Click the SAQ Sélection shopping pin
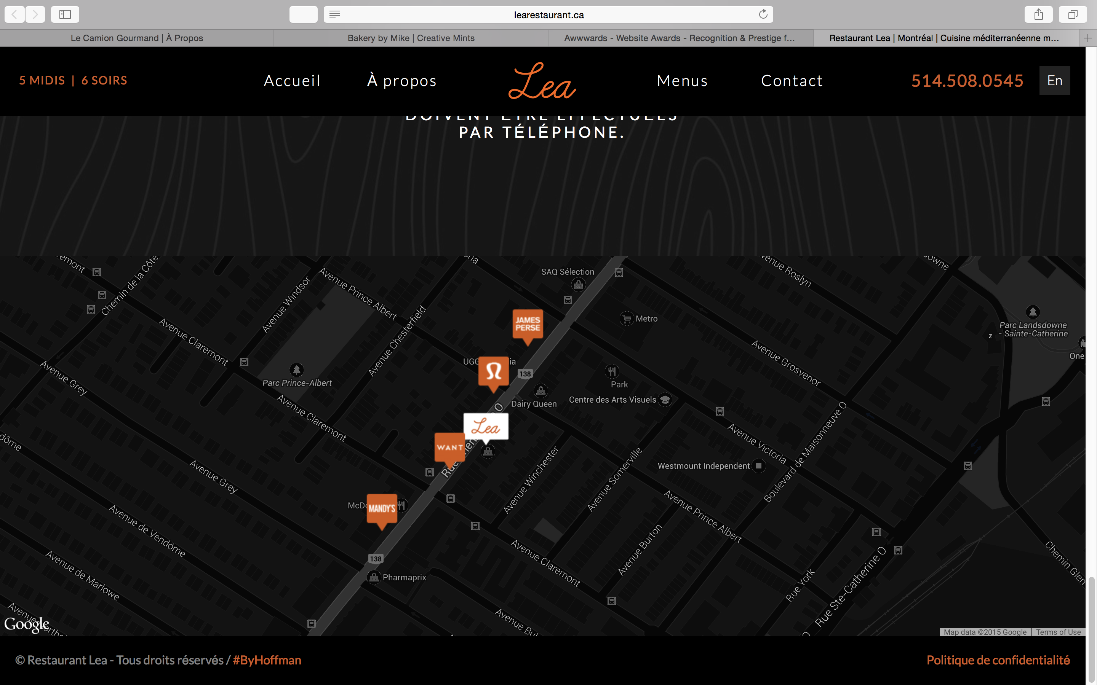Viewport: 1097px width, 685px height. [x=579, y=285]
